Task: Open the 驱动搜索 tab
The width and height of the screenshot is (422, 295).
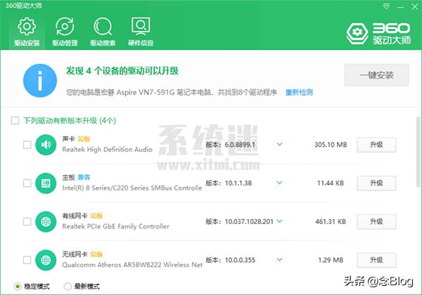Action: 103,32
